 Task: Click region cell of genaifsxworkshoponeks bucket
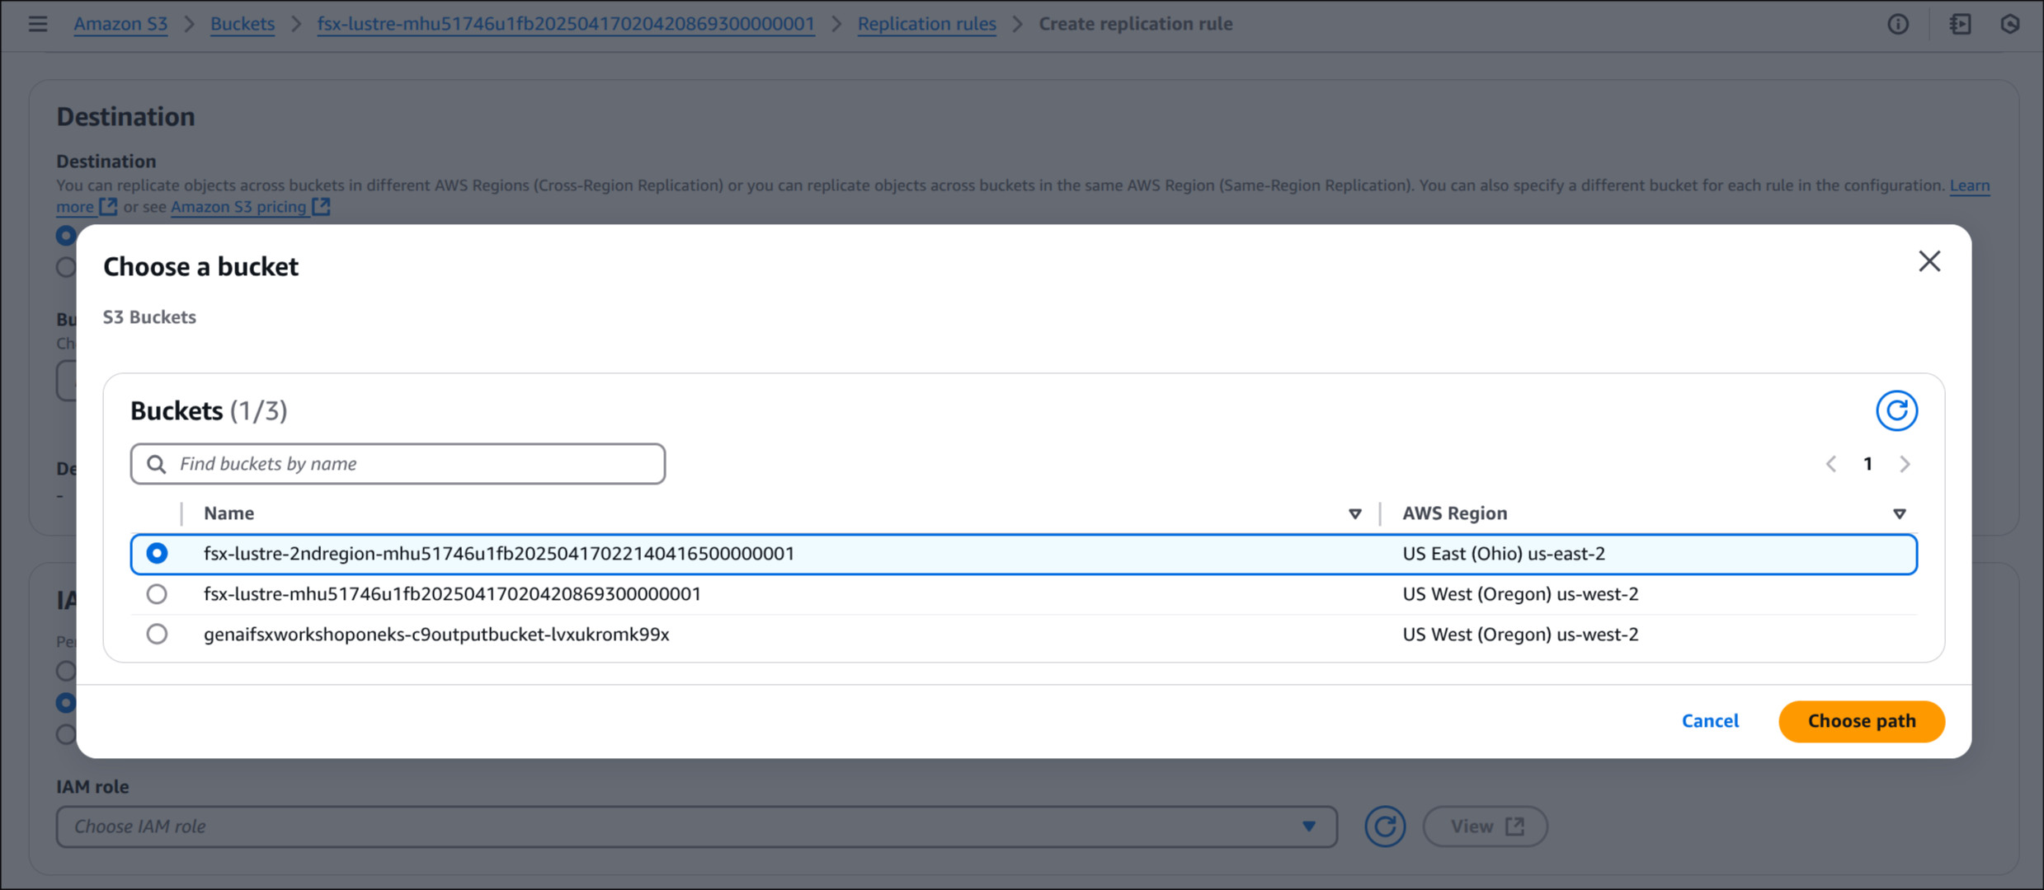pyautogui.click(x=1520, y=635)
